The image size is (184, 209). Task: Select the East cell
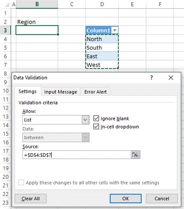102,56
